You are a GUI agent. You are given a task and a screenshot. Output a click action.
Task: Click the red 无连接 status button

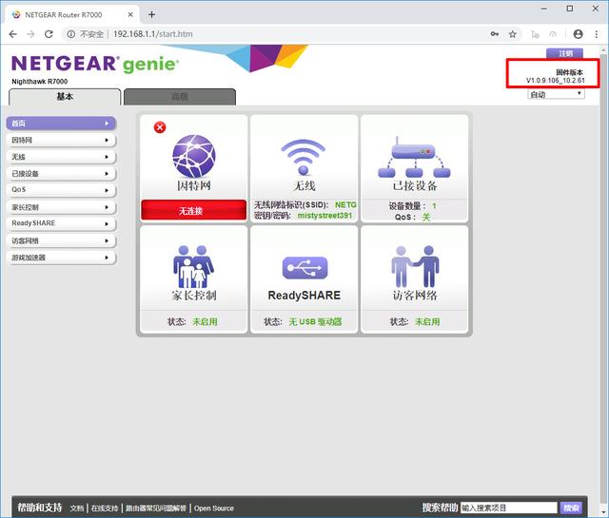[x=193, y=210]
